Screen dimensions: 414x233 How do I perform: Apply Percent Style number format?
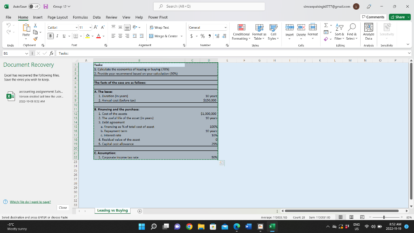point(203,36)
